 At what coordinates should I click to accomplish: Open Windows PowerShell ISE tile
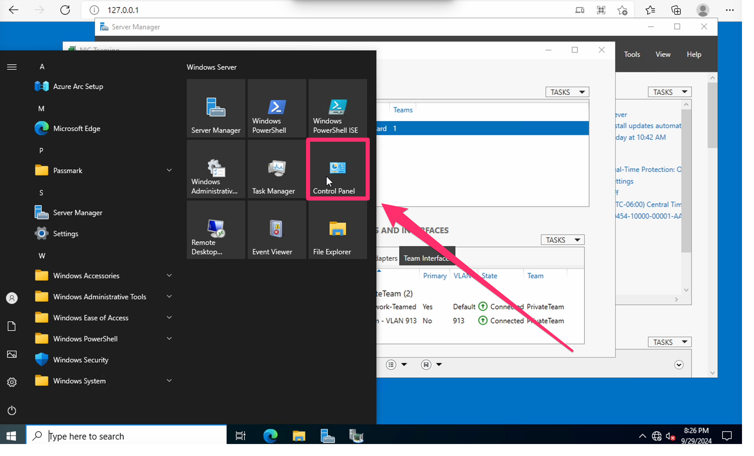(x=337, y=108)
